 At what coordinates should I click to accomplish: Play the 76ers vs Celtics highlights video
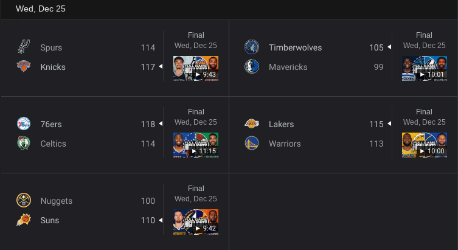pos(196,145)
